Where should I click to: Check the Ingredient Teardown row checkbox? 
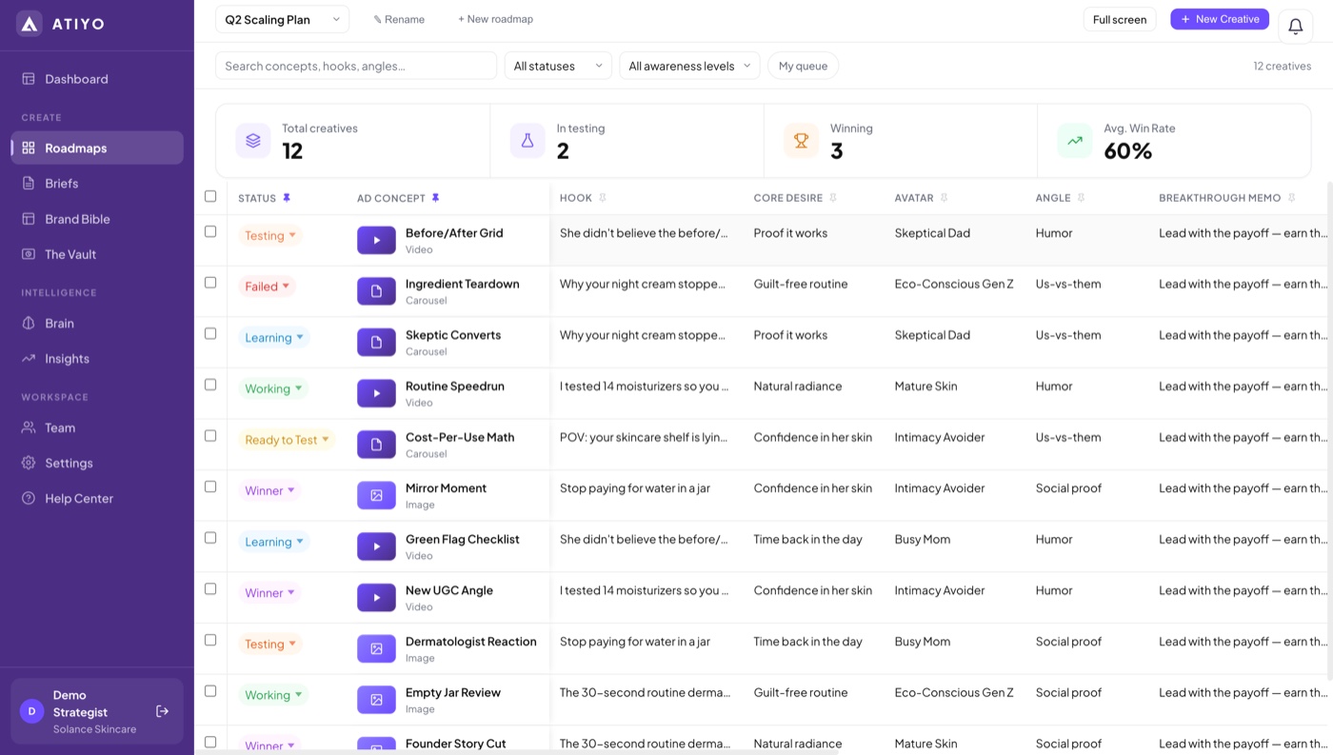pyautogui.click(x=210, y=283)
